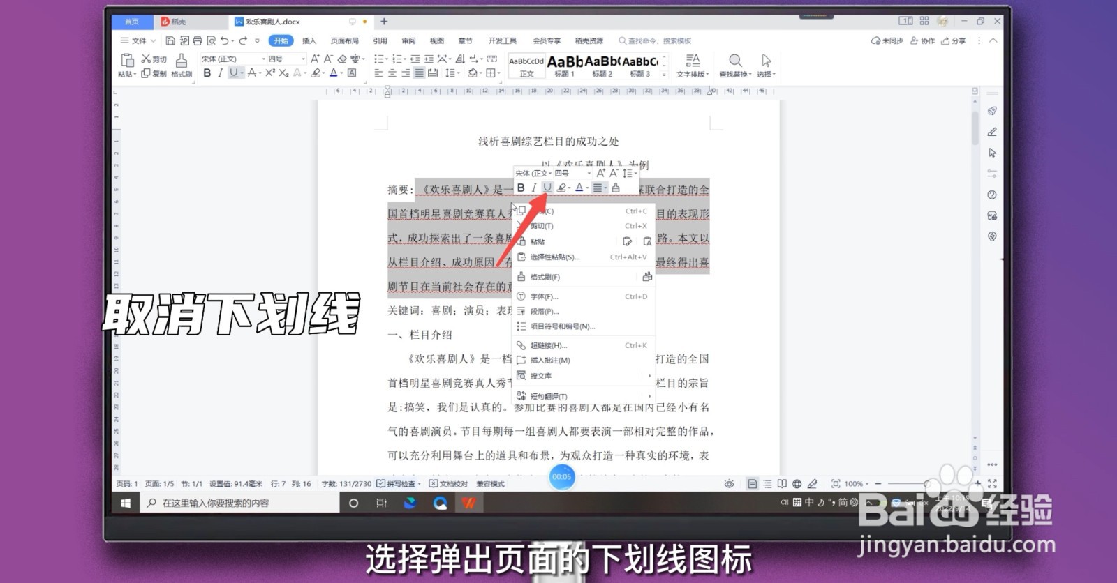Click center alignment paragraph icon
1117x583 pixels.
coord(392,73)
